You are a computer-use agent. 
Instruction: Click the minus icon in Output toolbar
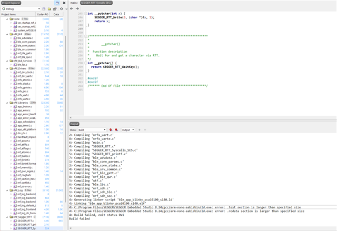coord(145,130)
